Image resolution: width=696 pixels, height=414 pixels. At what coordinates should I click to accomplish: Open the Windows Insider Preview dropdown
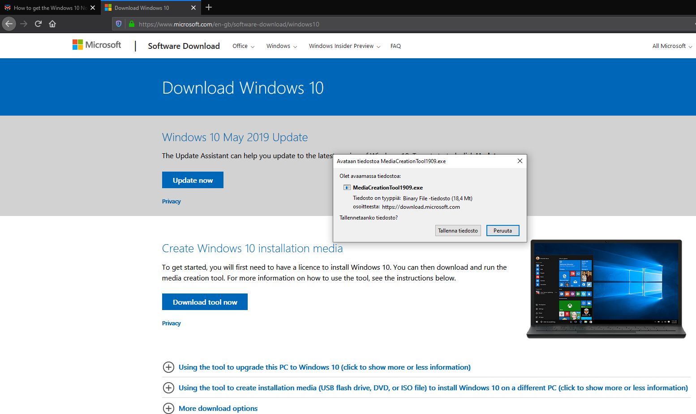[344, 46]
